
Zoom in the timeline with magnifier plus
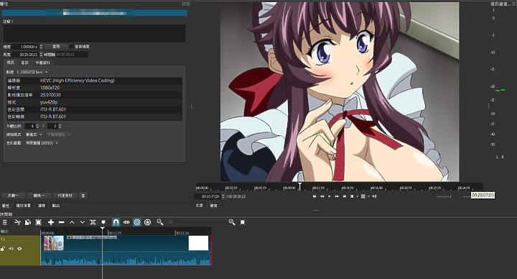pyautogui.click(x=232, y=222)
